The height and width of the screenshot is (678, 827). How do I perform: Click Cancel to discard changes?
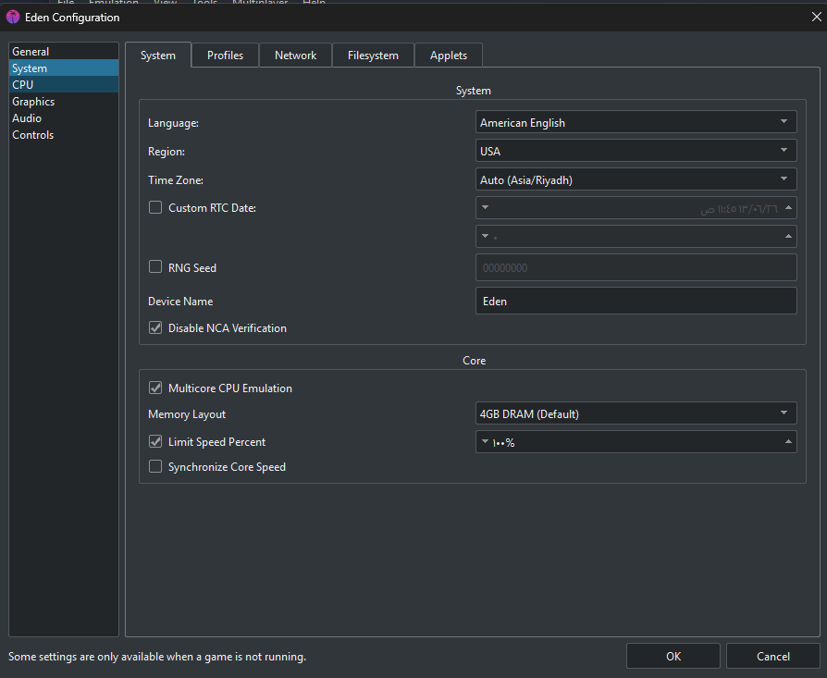pos(772,656)
